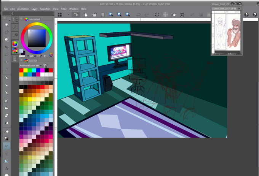Select the Frame border tool
259x176 pixels.
pyautogui.click(x=6, y=154)
